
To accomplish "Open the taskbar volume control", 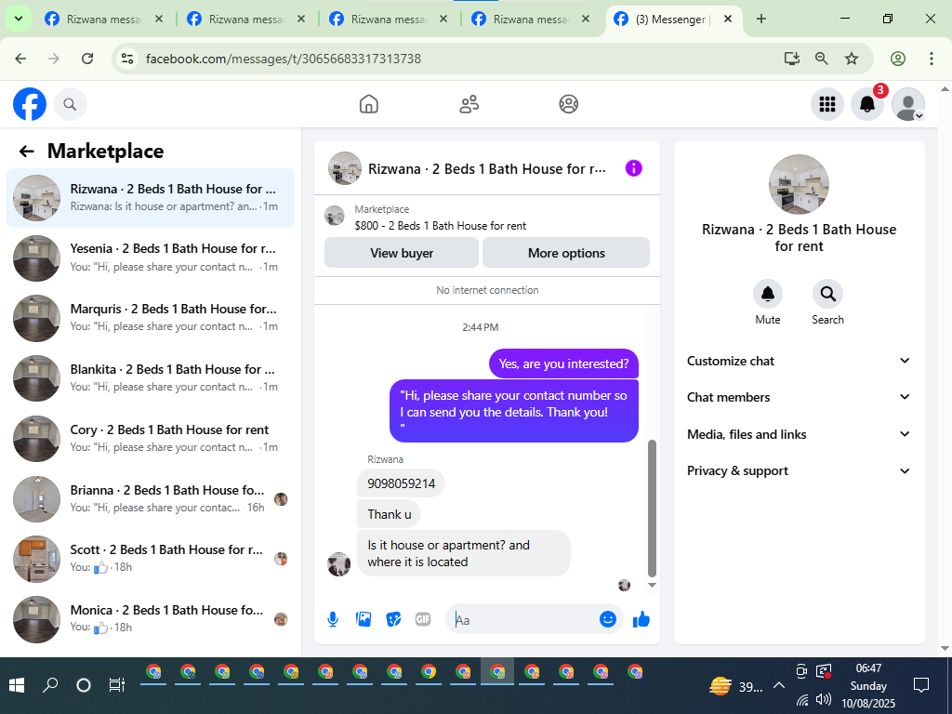I will (x=824, y=699).
